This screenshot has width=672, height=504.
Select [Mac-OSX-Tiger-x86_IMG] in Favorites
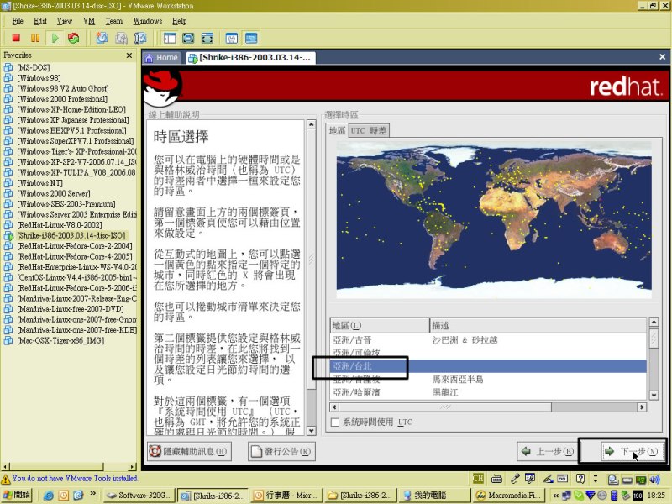point(60,341)
